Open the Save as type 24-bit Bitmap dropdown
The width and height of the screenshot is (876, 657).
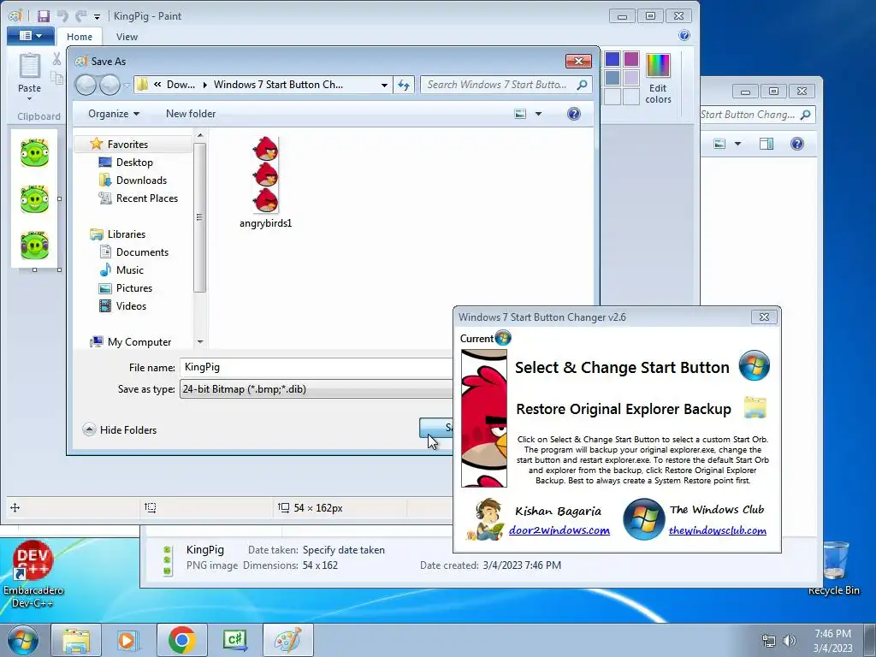pyautogui.click(x=316, y=389)
